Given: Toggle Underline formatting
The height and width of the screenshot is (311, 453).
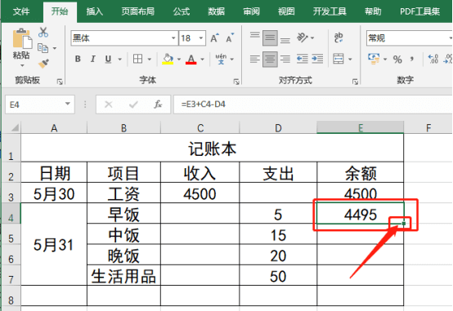Looking at the screenshot, I should (108, 59).
